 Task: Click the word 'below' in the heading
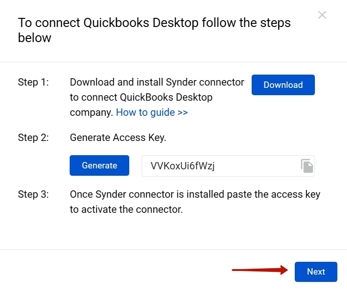(x=34, y=38)
